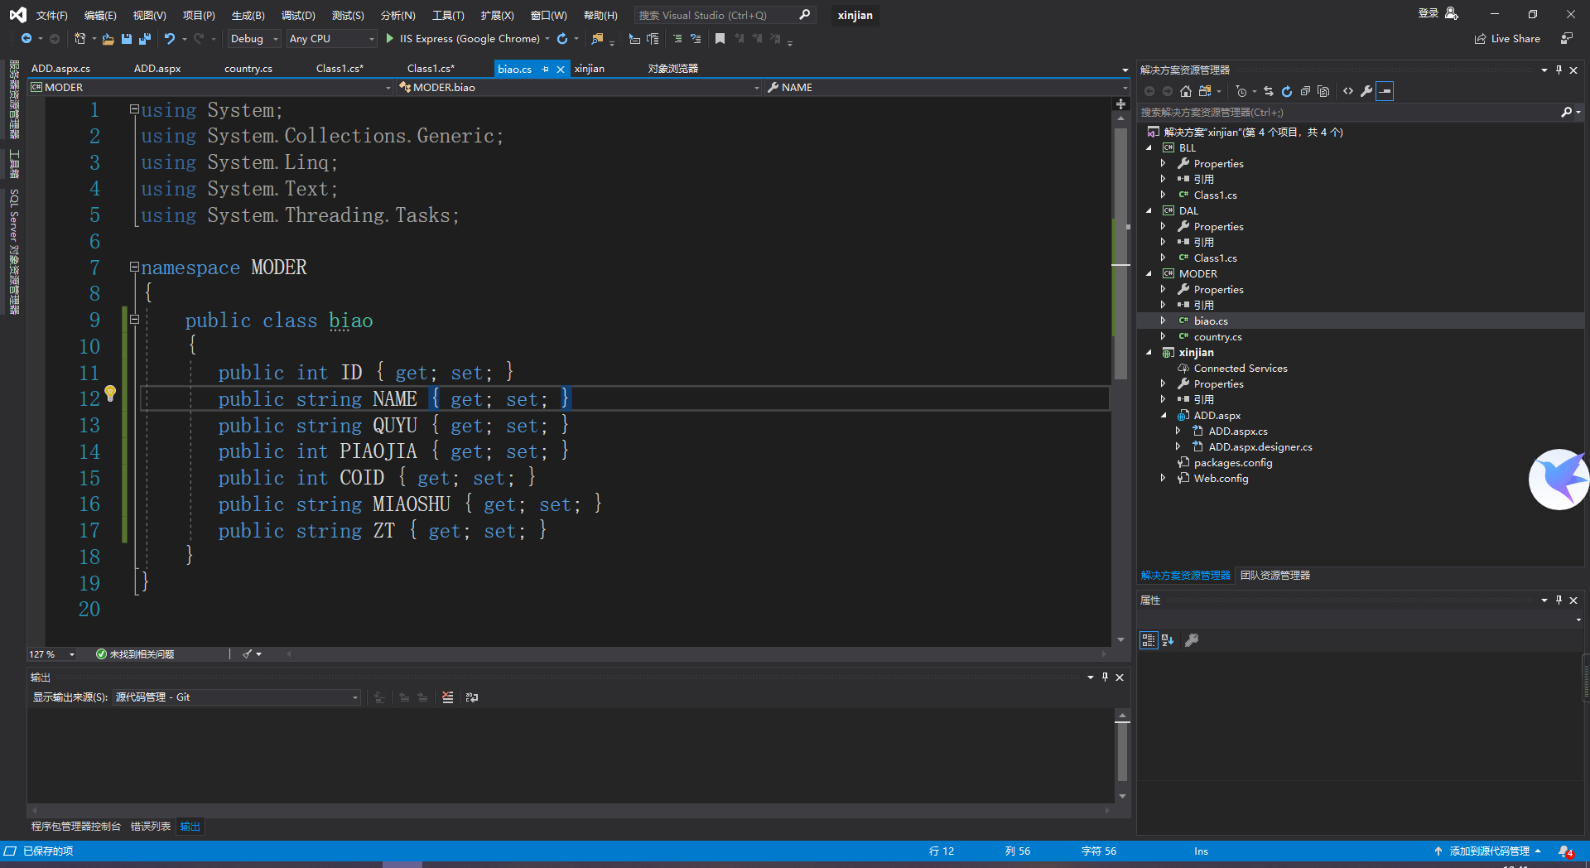Collapse the biao class outline at line 9
Image resolution: width=1590 pixels, height=868 pixels.
[134, 320]
